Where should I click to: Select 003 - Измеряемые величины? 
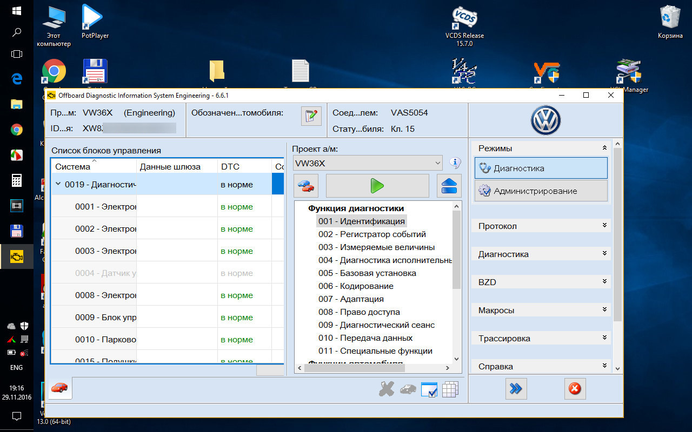(x=376, y=247)
